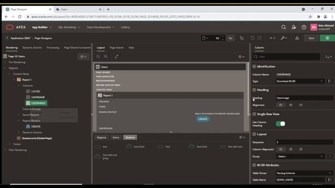Collapse the Heading section

(254, 90)
